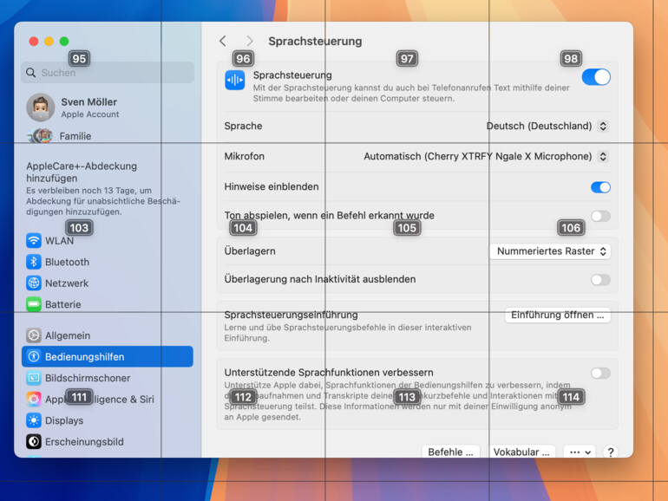Viewport: 668px width, 501px height.
Task: Select WLAN in the sidebar
Action: (108, 240)
